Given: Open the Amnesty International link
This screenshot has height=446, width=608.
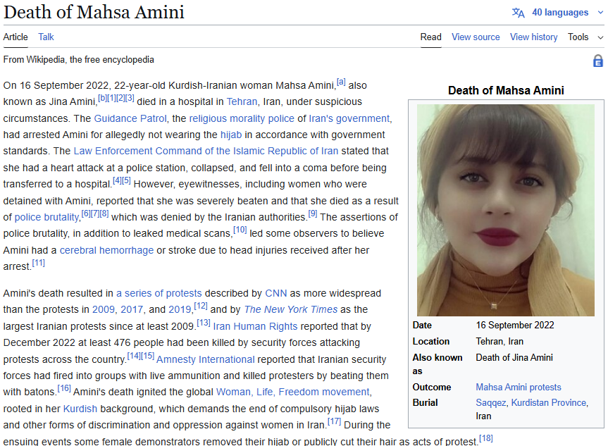Looking at the screenshot, I should tap(206, 359).
